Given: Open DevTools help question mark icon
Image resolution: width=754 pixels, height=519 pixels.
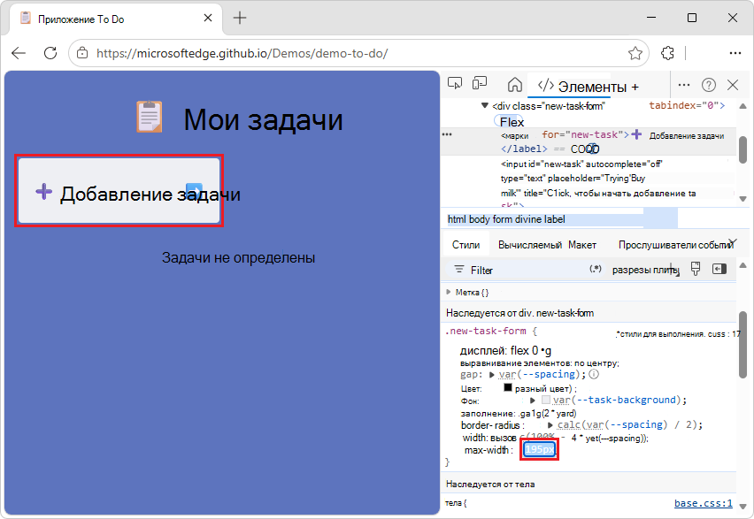Looking at the screenshot, I should tap(708, 85).
